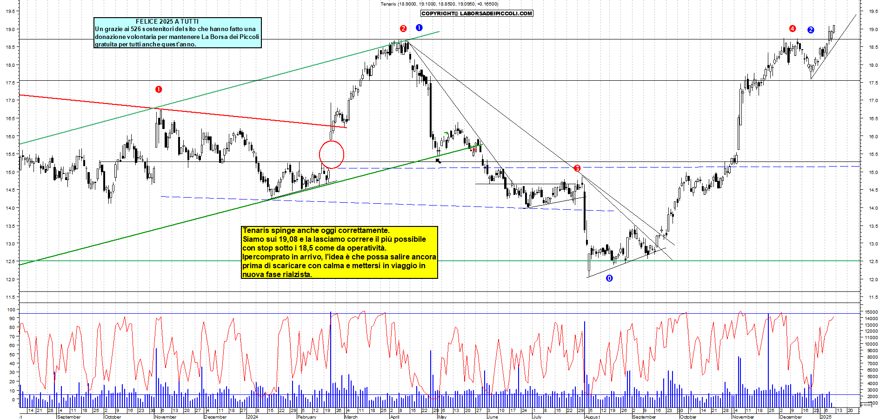Click the blue wave marker 1
This screenshot has height=419, width=879.
click(419, 27)
